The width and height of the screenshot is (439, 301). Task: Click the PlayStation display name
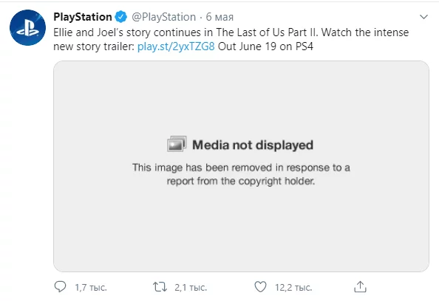tap(83, 17)
